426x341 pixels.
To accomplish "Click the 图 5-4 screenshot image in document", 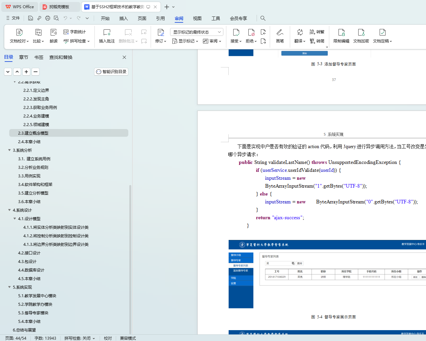I will point(327,274).
